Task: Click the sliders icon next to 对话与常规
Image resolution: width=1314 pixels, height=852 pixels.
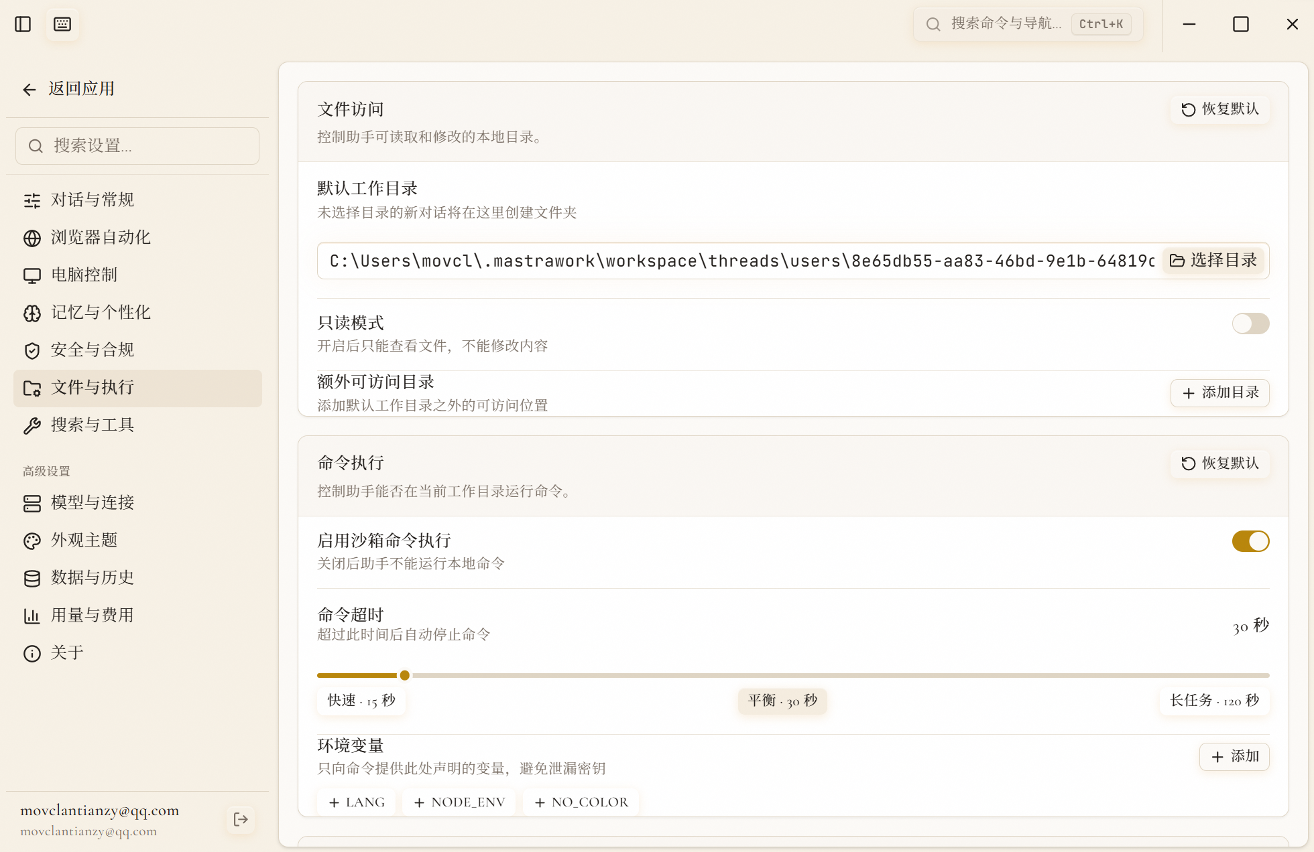Action: point(32,200)
